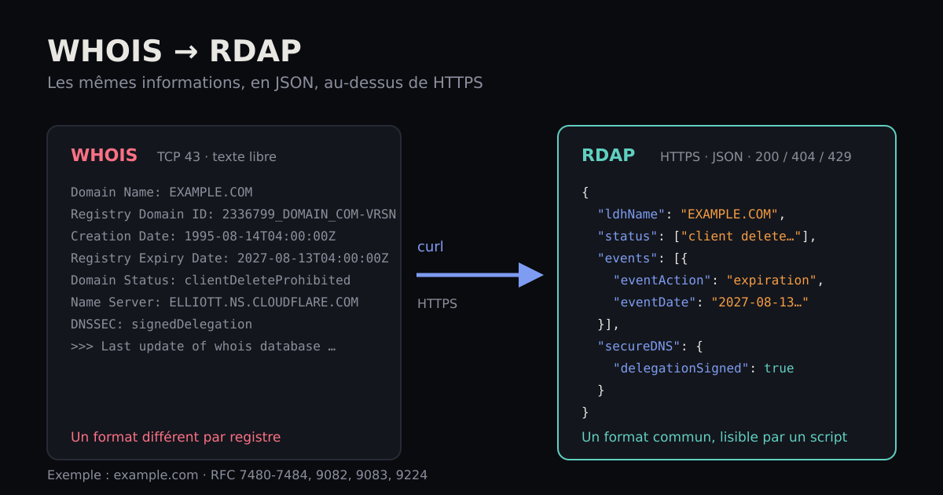Select the green RDAP panel heading
This screenshot has height=495, width=943.
(x=608, y=156)
